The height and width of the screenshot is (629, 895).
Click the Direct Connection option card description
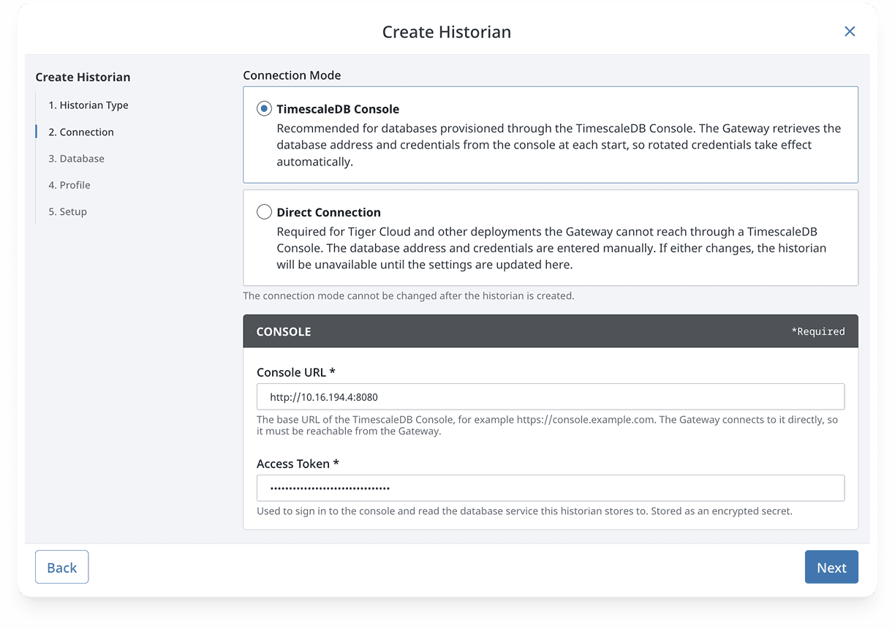click(551, 248)
